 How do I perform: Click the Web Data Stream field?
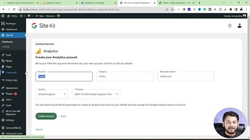[186, 77]
